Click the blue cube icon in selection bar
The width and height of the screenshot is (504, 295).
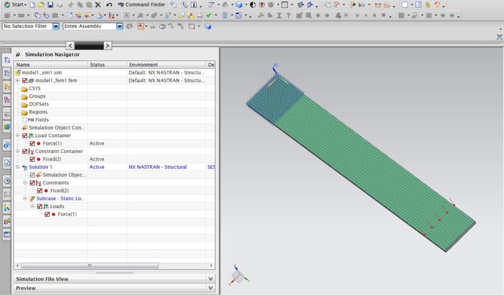[x=208, y=27]
